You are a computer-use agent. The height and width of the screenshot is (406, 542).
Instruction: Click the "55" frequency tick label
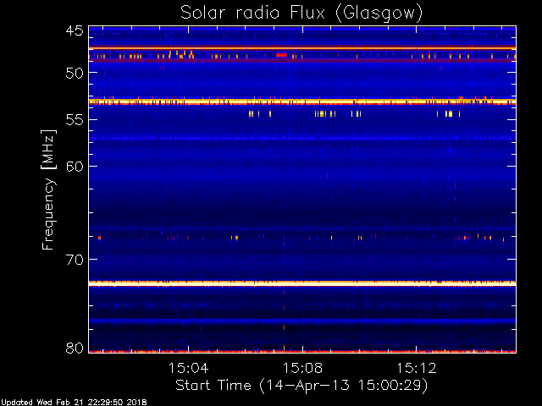click(x=75, y=120)
